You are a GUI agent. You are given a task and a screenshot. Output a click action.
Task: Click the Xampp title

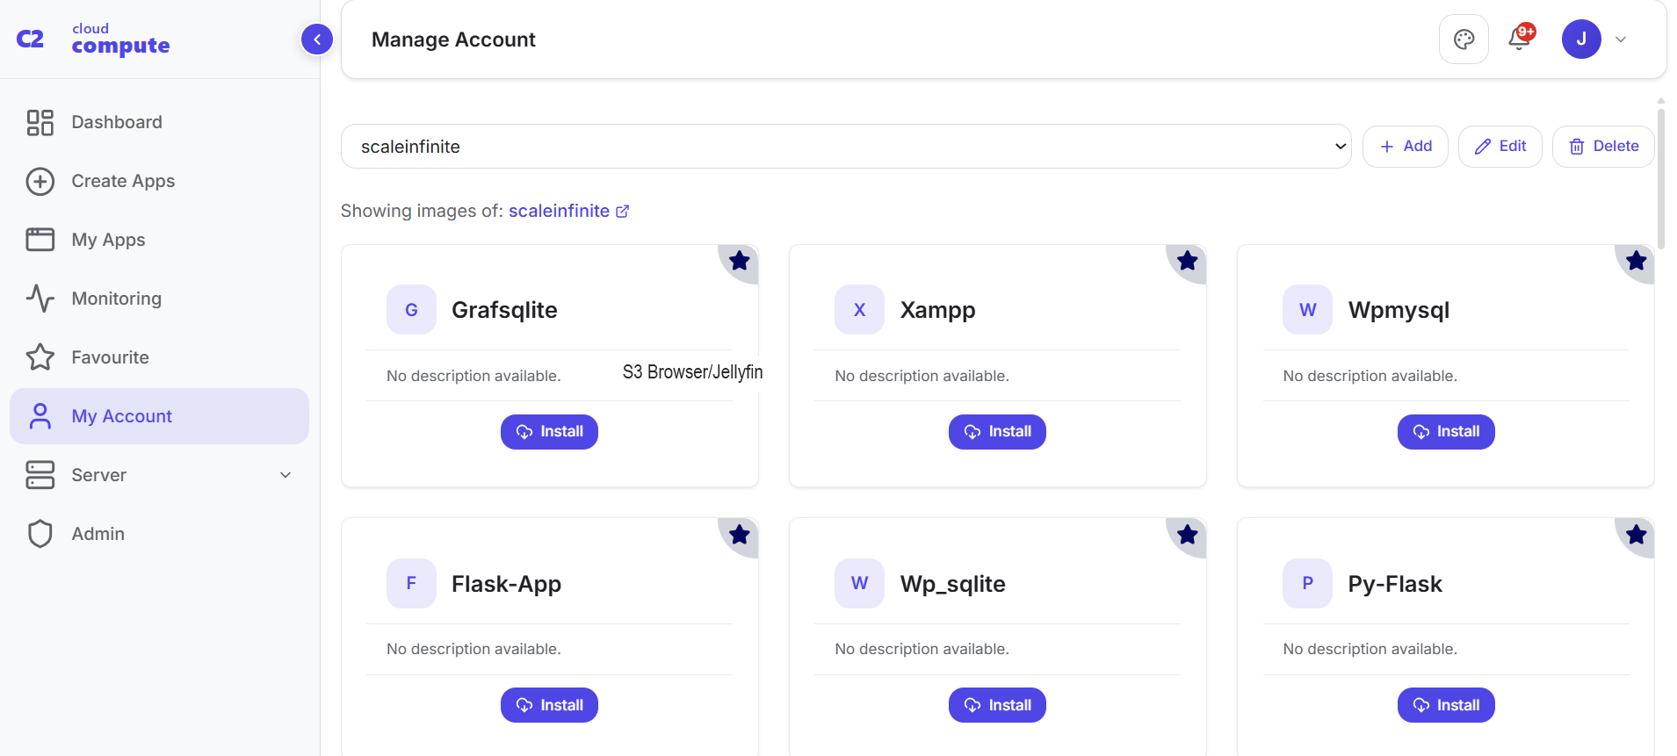937,310
